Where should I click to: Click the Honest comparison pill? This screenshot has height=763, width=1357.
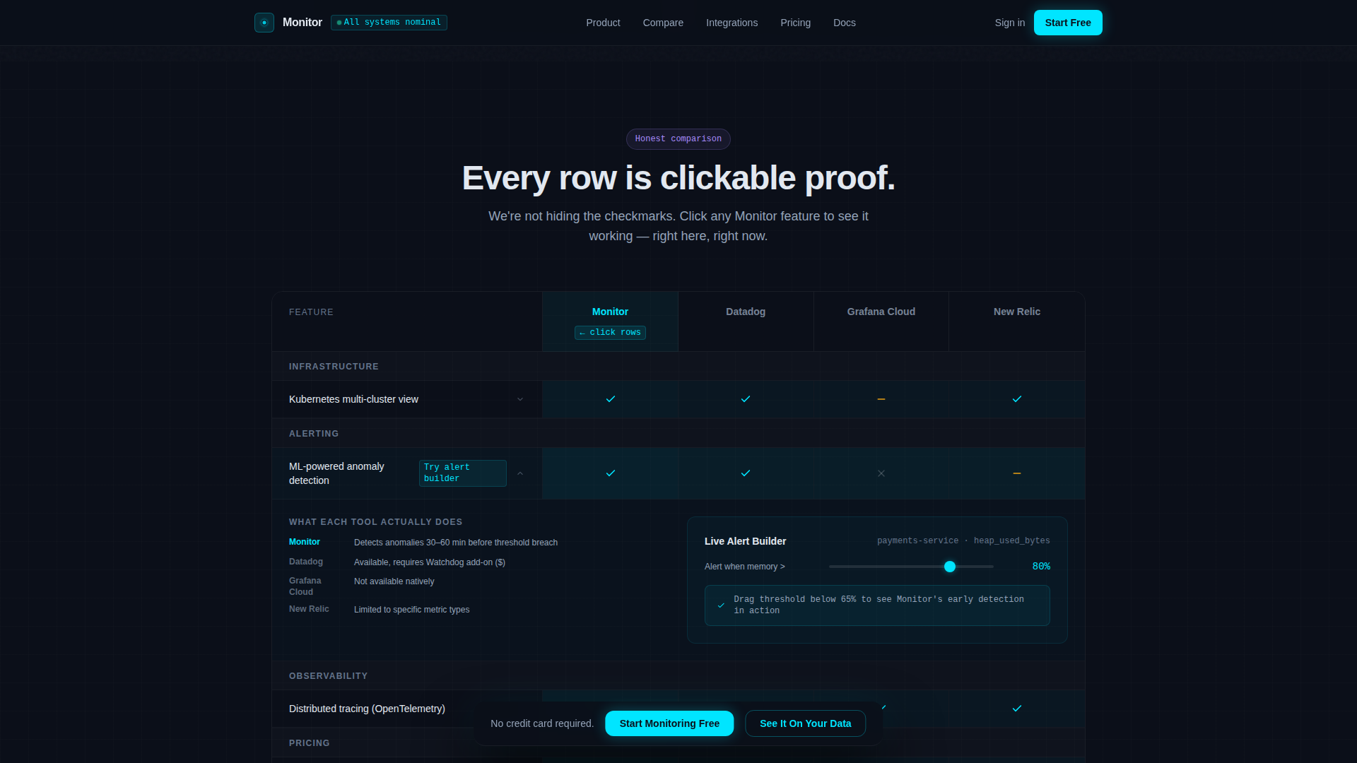(678, 139)
